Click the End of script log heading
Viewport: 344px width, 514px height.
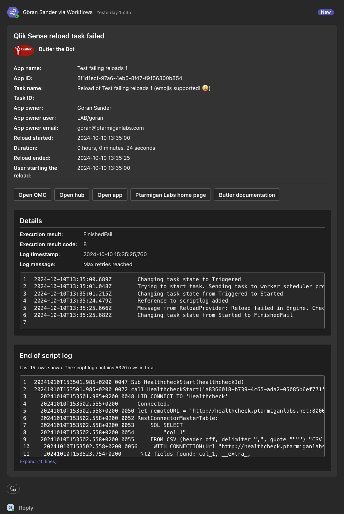pos(46,356)
